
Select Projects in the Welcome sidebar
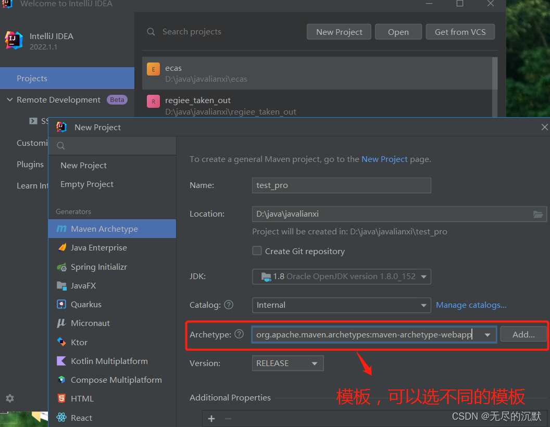click(67, 78)
